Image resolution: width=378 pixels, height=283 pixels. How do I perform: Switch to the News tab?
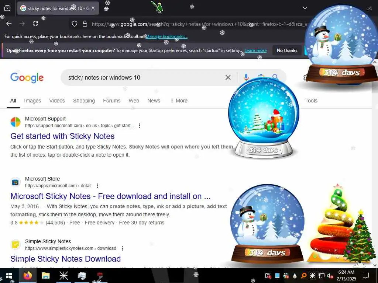154,101
